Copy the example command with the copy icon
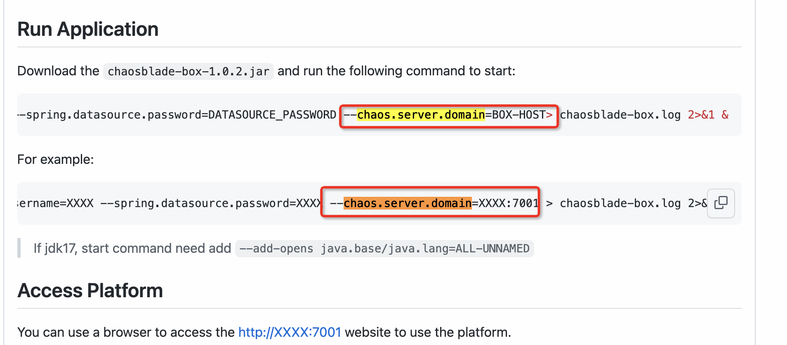 click(x=721, y=203)
